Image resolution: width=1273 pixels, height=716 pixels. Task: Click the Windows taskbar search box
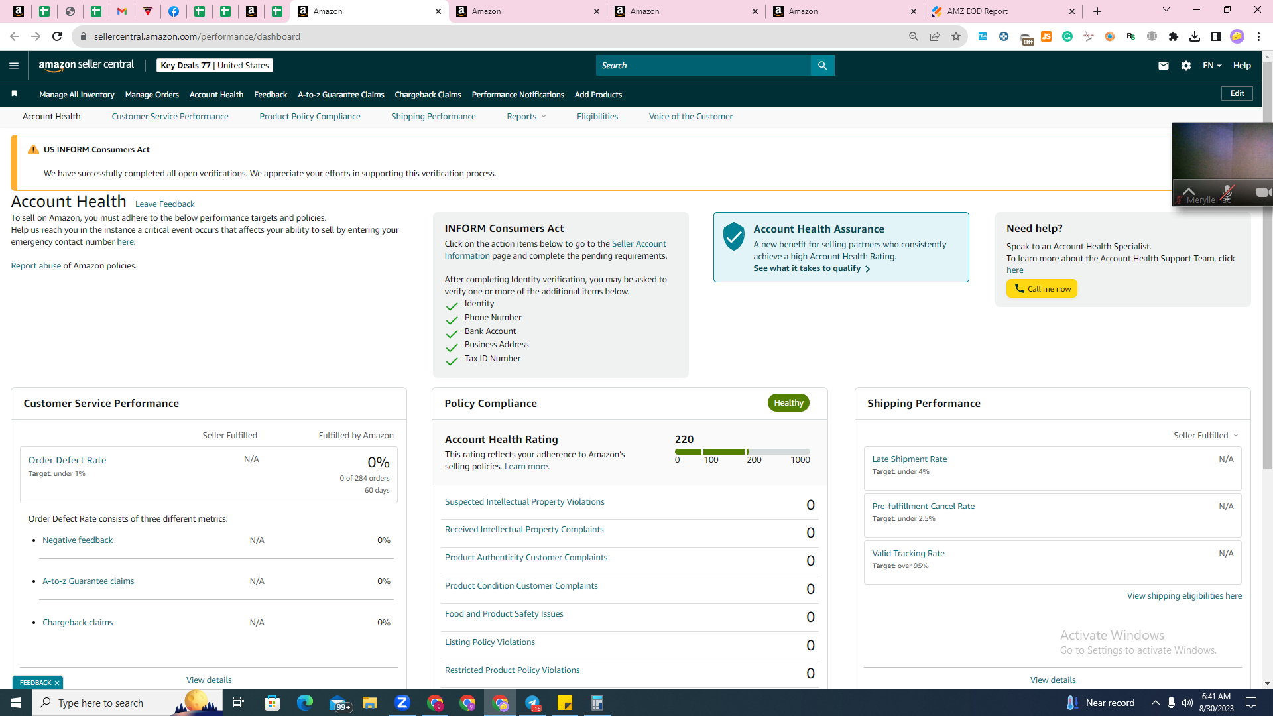pos(126,703)
